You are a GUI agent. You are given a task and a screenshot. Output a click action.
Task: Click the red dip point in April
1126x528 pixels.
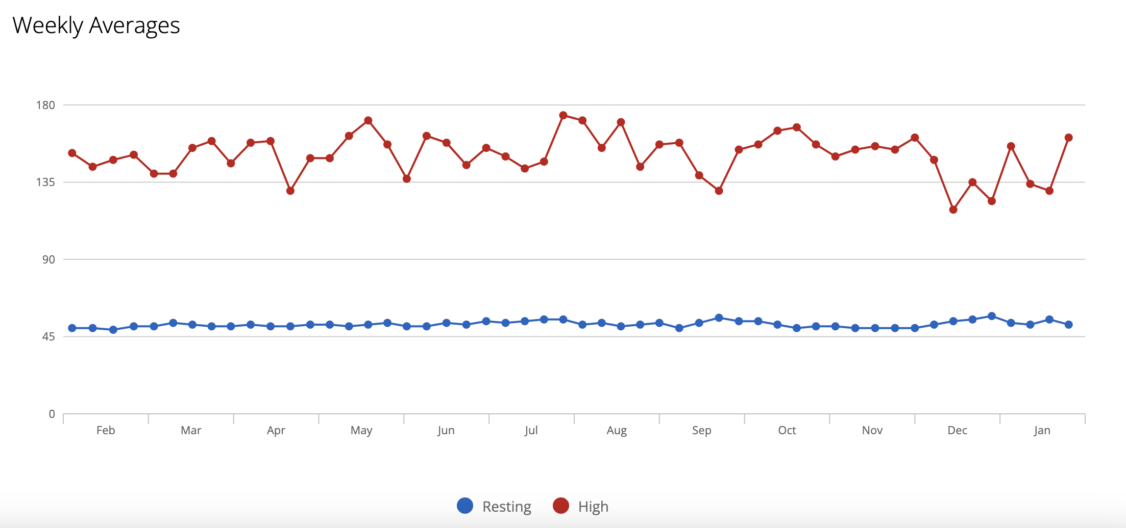click(290, 191)
